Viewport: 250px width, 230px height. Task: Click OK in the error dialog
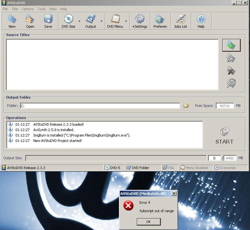149,222
